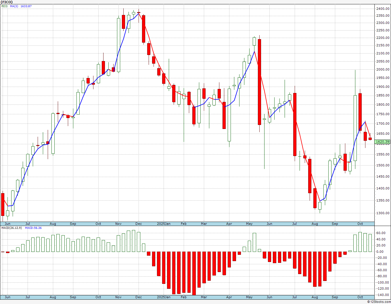This screenshot has width=391, height=304.
Task: Click Dec on the price chart time axis
Action: (x=138, y=224)
